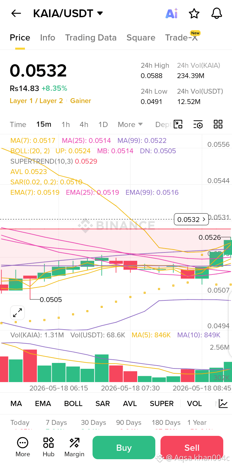Open the Margin trading icon
This screenshot has width=232, height=466.
click(74, 447)
